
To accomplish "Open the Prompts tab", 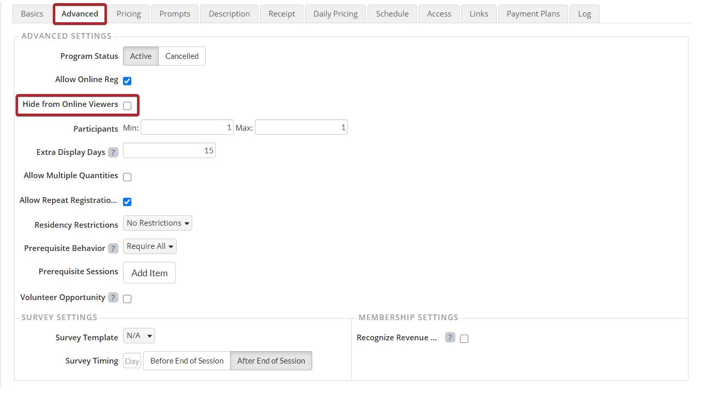I will 175,14.
